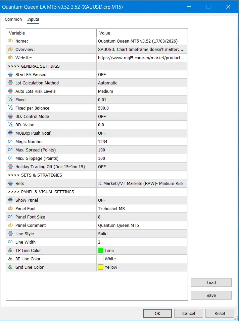Click the Cancel button
The height and width of the screenshot is (321, 239).
[189, 313]
